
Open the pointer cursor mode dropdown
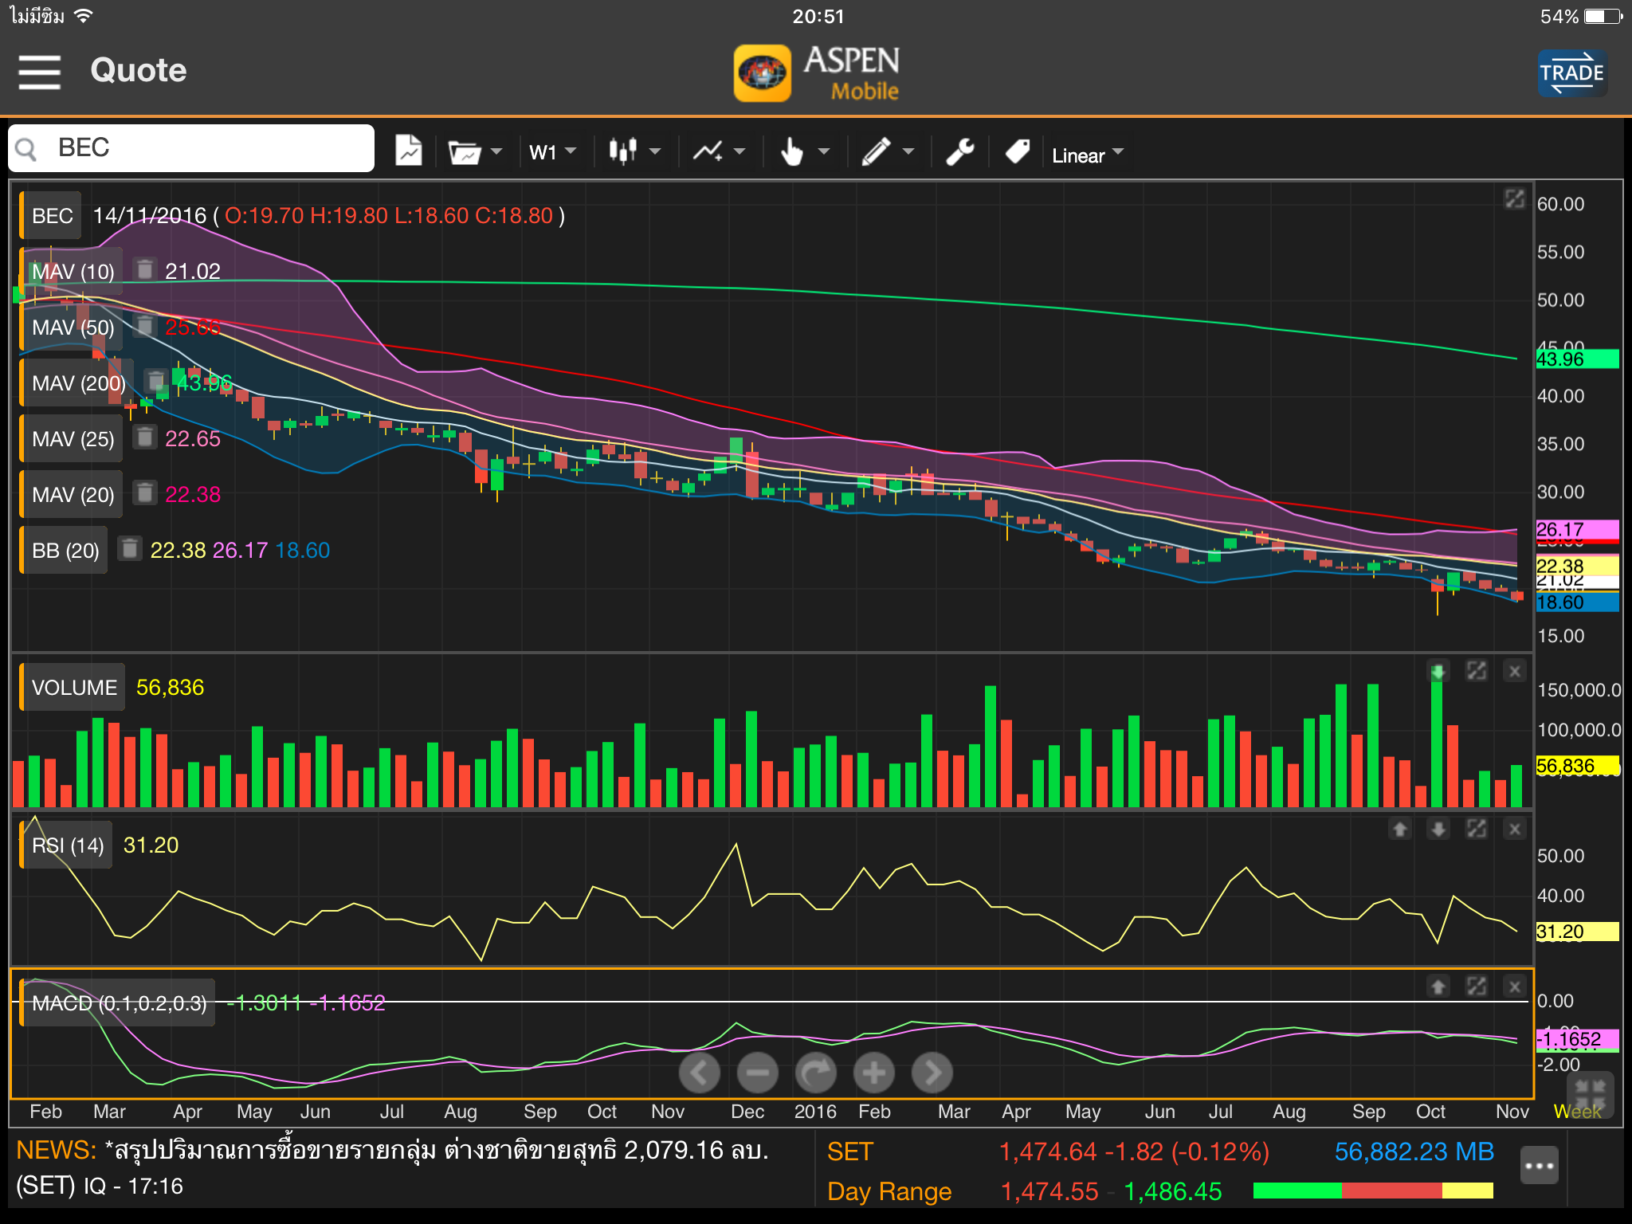pos(804,151)
